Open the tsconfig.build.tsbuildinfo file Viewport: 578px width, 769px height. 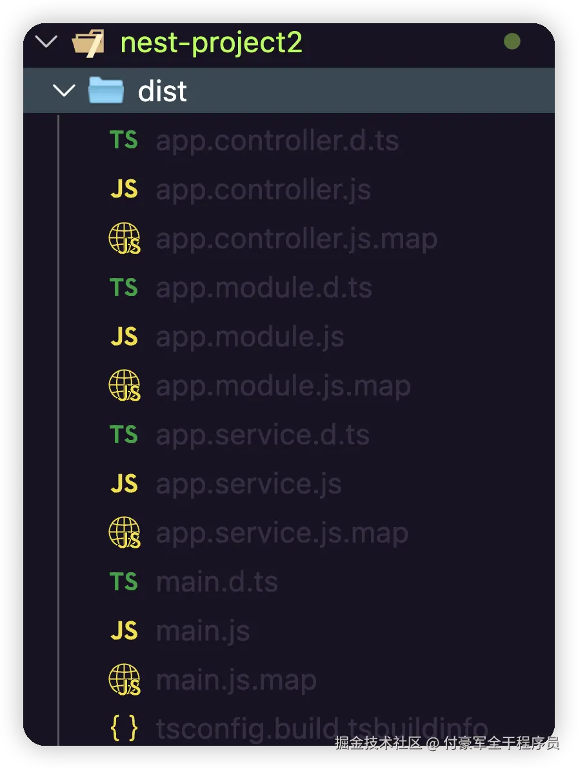point(322,729)
